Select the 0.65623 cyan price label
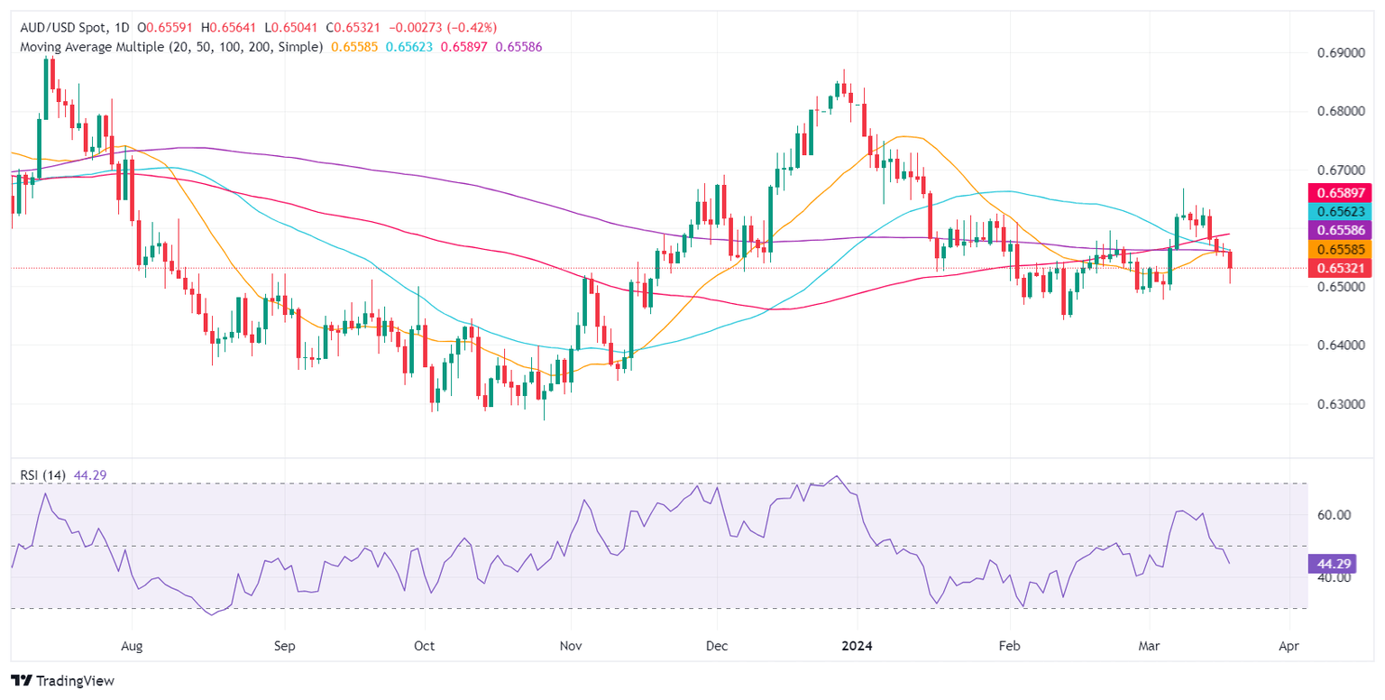The image size is (1385, 700). 1339,210
